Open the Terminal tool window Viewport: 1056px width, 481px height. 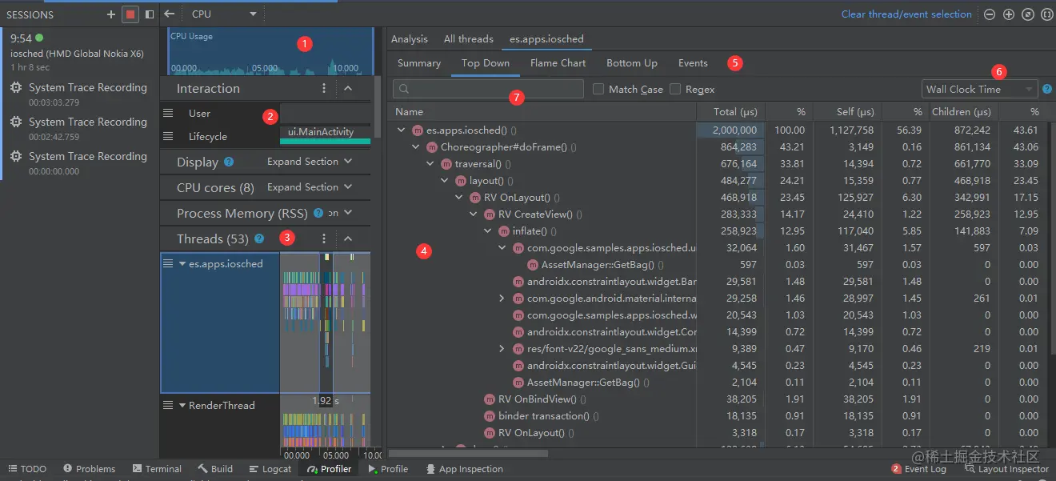click(157, 469)
